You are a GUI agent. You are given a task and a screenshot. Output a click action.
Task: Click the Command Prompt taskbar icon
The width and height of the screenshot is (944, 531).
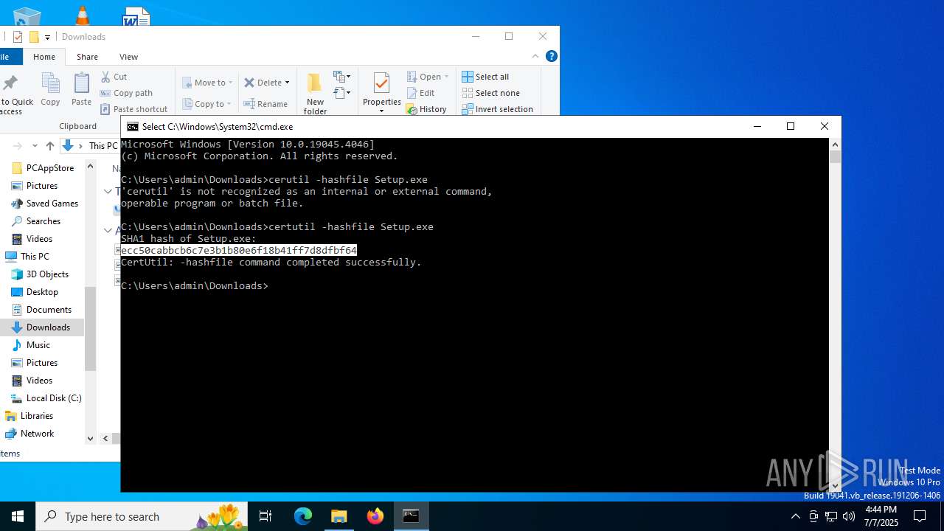(x=412, y=516)
